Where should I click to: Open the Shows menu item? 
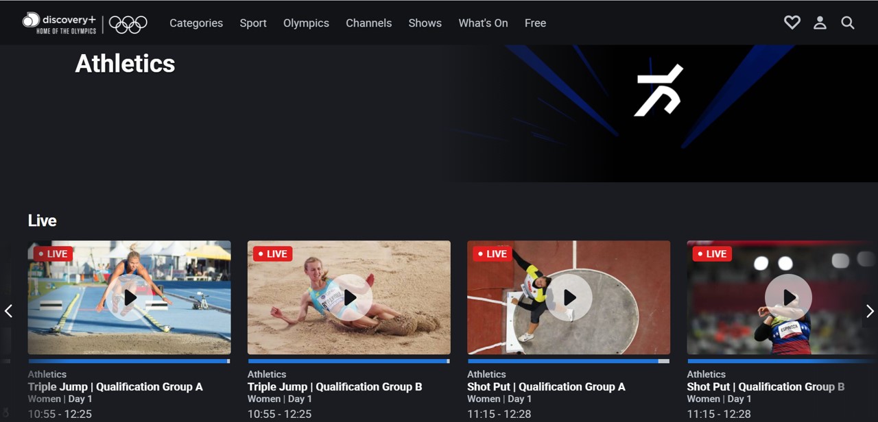pyautogui.click(x=425, y=23)
